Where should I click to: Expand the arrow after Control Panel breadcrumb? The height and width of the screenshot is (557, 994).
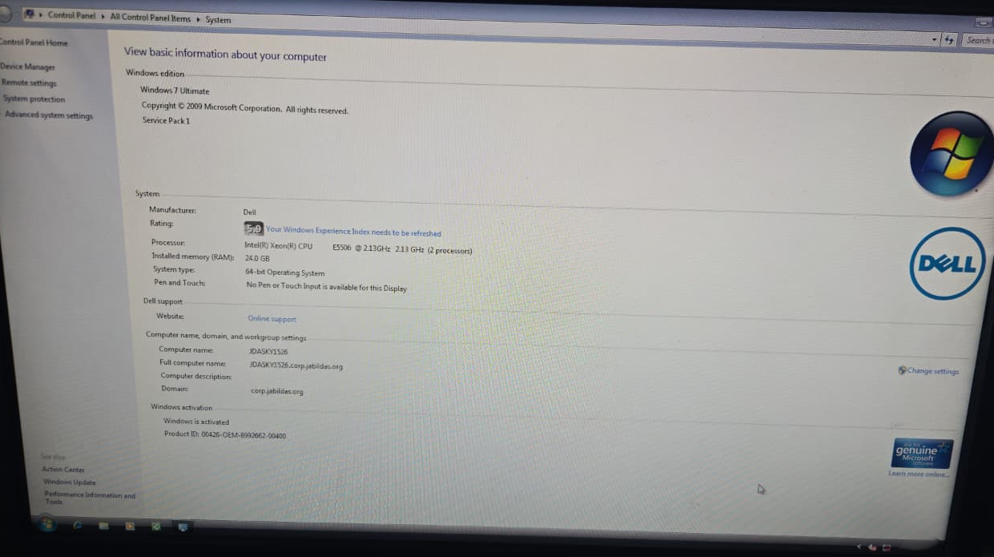(103, 17)
